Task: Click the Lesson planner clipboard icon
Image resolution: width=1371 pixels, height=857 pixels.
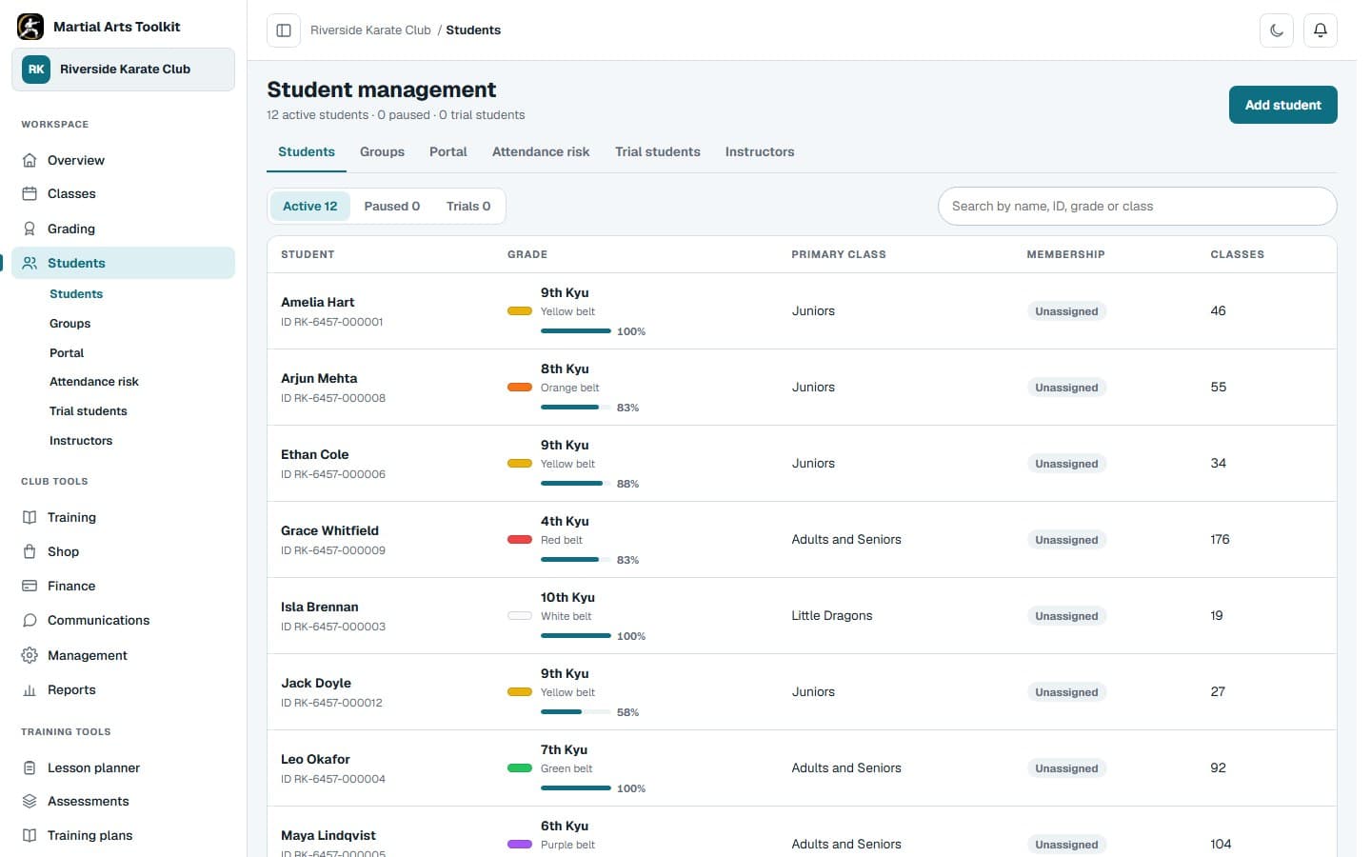Action: [30, 767]
